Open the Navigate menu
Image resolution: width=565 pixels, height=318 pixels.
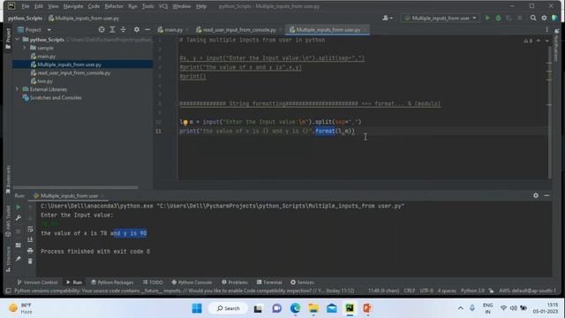click(x=73, y=6)
